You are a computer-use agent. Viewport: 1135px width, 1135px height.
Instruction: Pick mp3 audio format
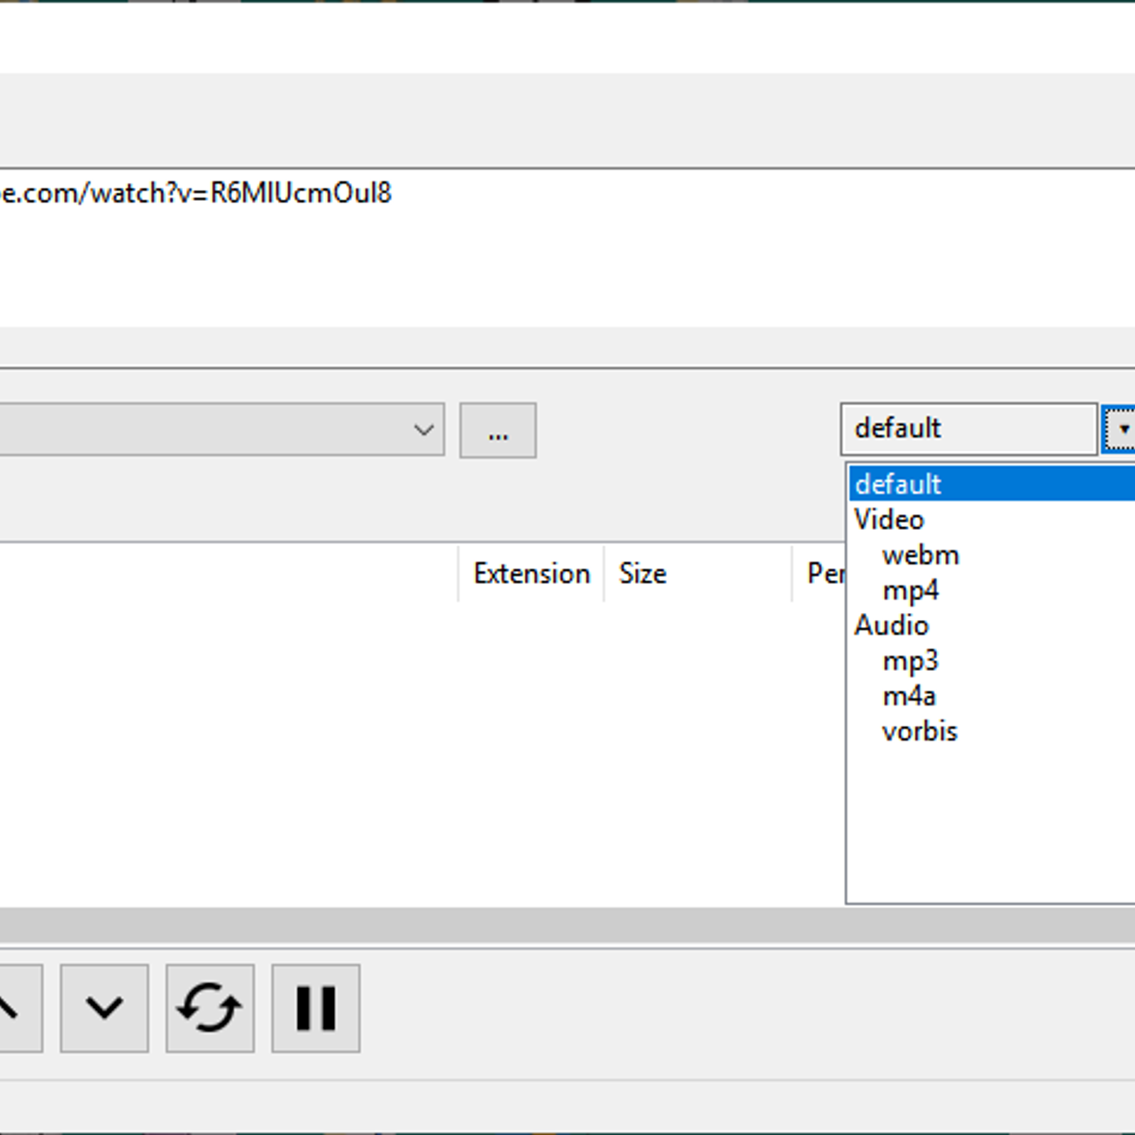click(910, 661)
